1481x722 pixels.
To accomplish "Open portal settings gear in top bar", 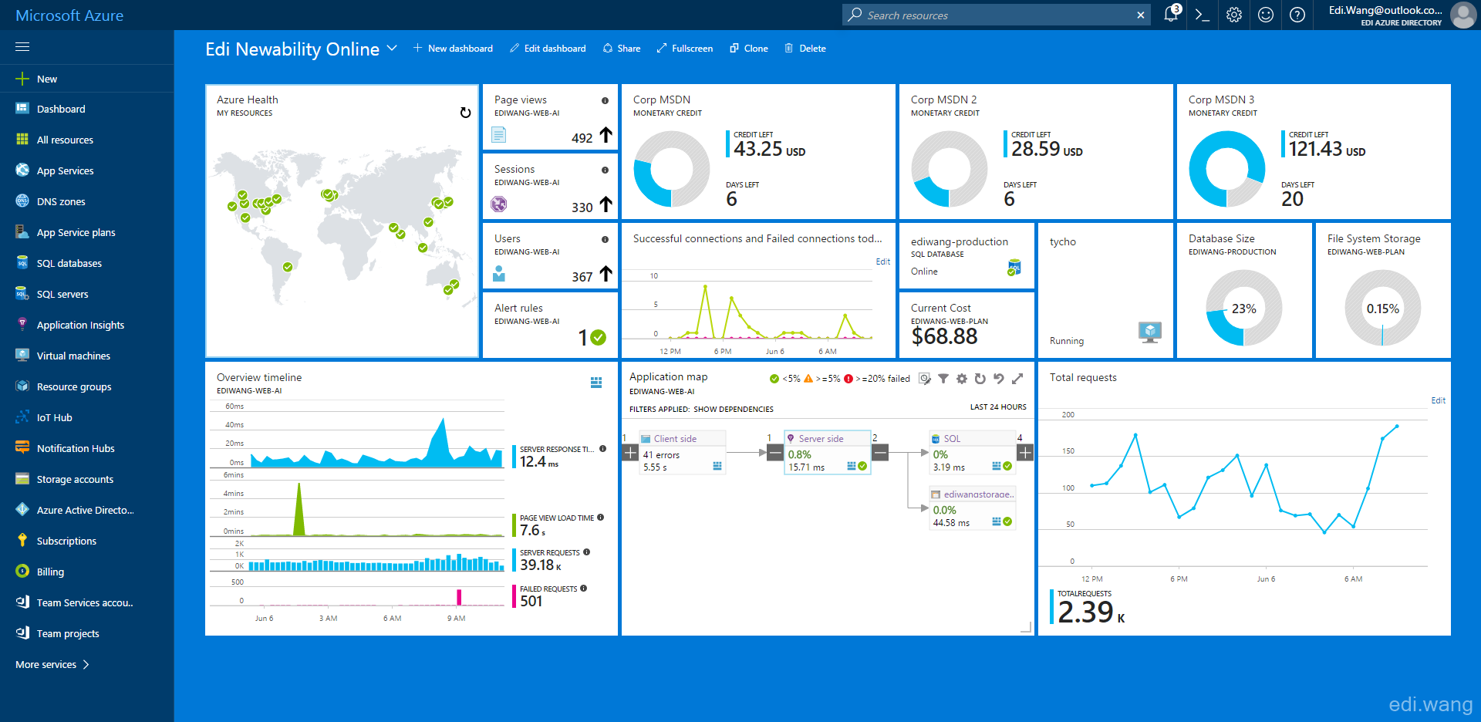I will (x=1234, y=15).
